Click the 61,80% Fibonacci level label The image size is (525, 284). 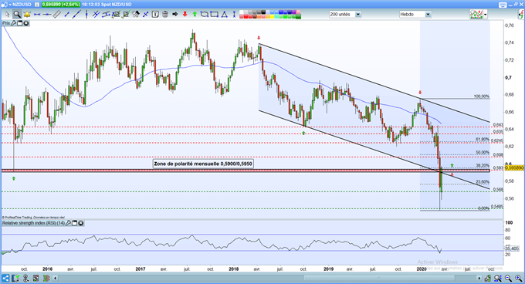[483, 139]
